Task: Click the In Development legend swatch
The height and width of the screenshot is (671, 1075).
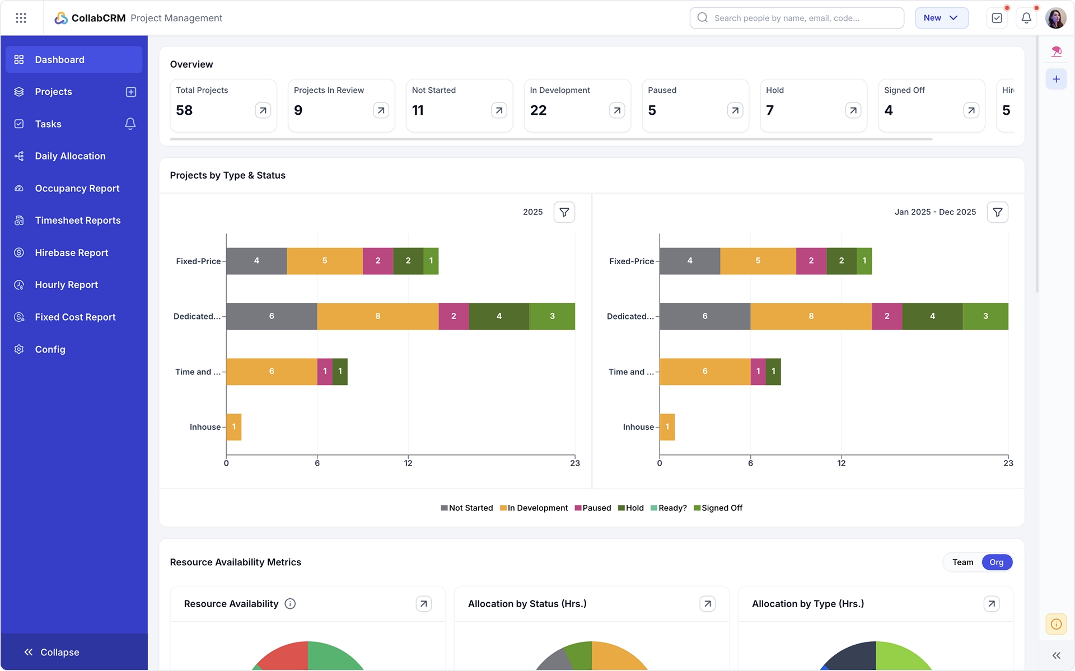Action: pyautogui.click(x=503, y=508)
